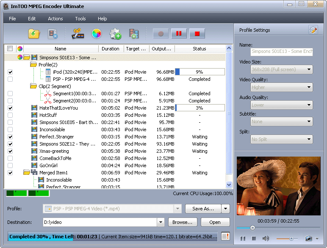Open the Actions menu
The height and width of the screenshot is (248, 327).
pyautogui.click(x=55, y=19)
